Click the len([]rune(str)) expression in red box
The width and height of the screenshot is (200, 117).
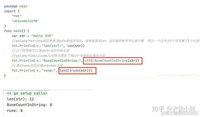(x=76, y=70)
